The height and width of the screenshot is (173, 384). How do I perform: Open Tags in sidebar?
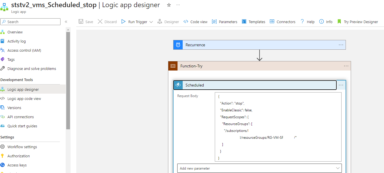pos(11,60)
